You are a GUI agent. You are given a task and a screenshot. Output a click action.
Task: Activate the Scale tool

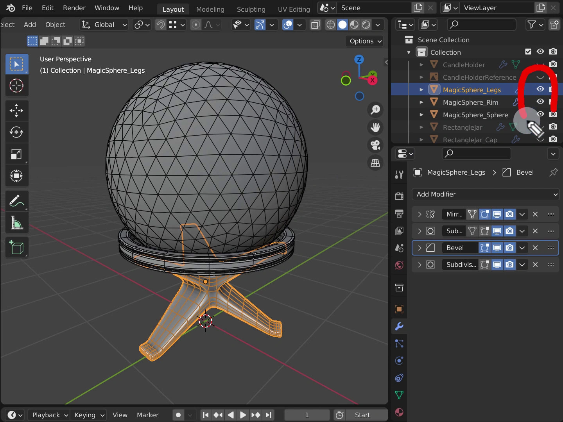tap(16, 154)
